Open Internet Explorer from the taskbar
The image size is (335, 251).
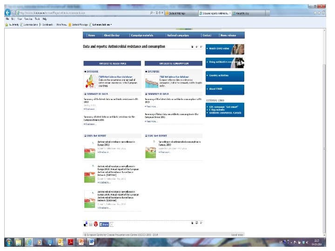[29, 242]
